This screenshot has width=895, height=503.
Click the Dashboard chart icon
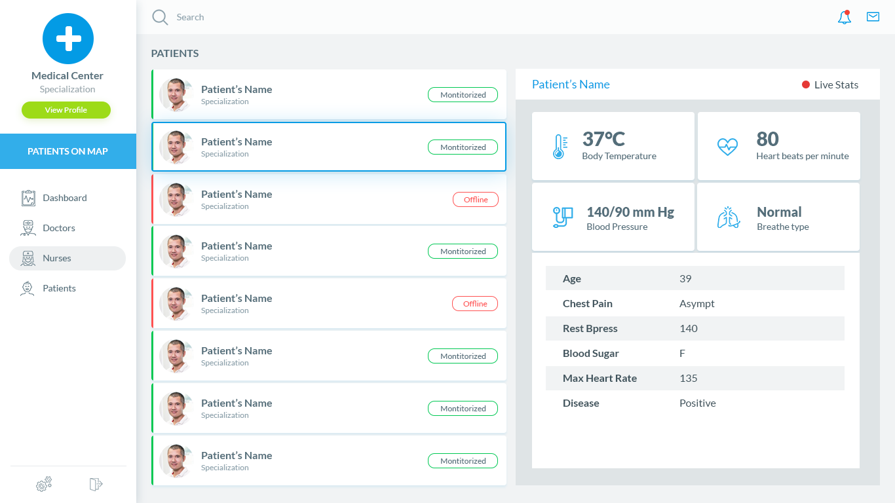click(x=28, y=198)
